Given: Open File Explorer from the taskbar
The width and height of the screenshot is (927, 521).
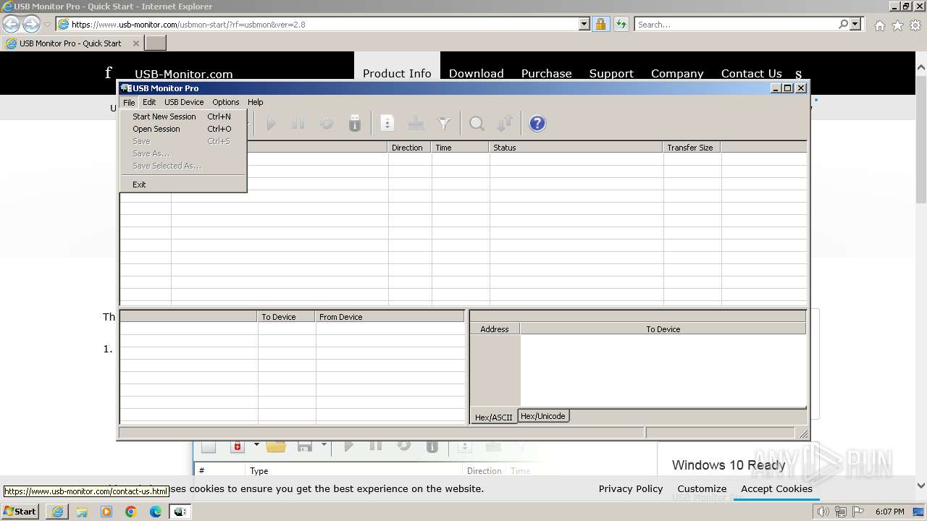Looking at the screenshot, I should pos(82,512).
